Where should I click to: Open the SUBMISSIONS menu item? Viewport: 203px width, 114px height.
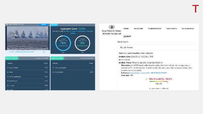(x=155, y=29)
